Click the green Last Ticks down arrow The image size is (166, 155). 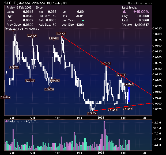point(83,20)
